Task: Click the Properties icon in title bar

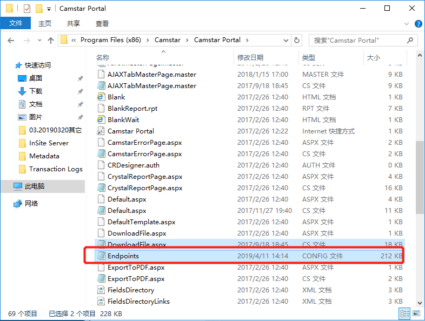Action: point(27,9)
